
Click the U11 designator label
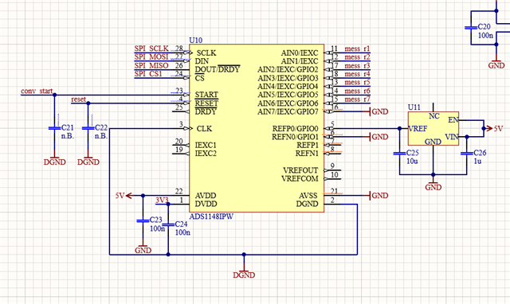click(x=414, y=107)
